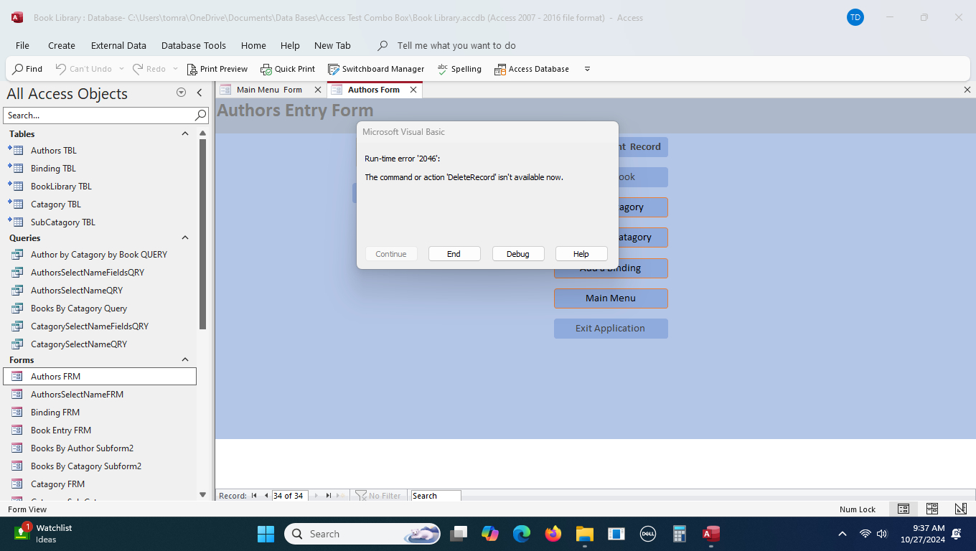Open the Dell app from the taskbar
976x551 pixels.
647,534
